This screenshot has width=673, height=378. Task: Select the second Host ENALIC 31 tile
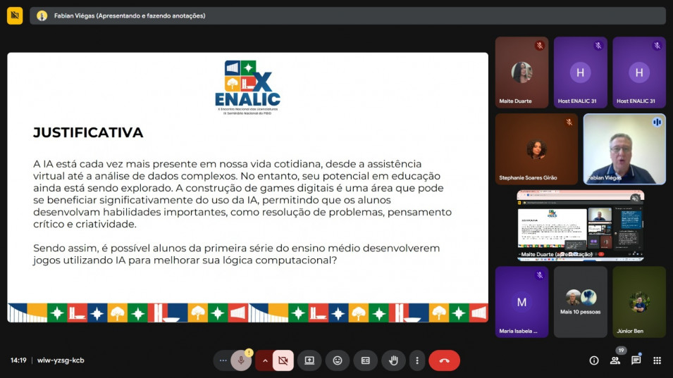pyautogui.click(x=639, y=72)
